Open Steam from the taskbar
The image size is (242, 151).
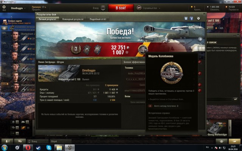(39, 148)
